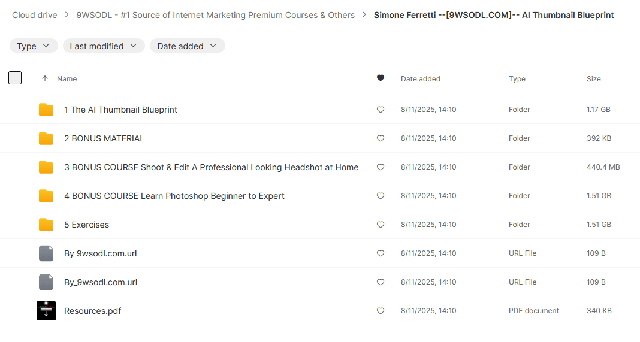
Task: Click the 5 Exercises folder icon
Action: (46, 225)
